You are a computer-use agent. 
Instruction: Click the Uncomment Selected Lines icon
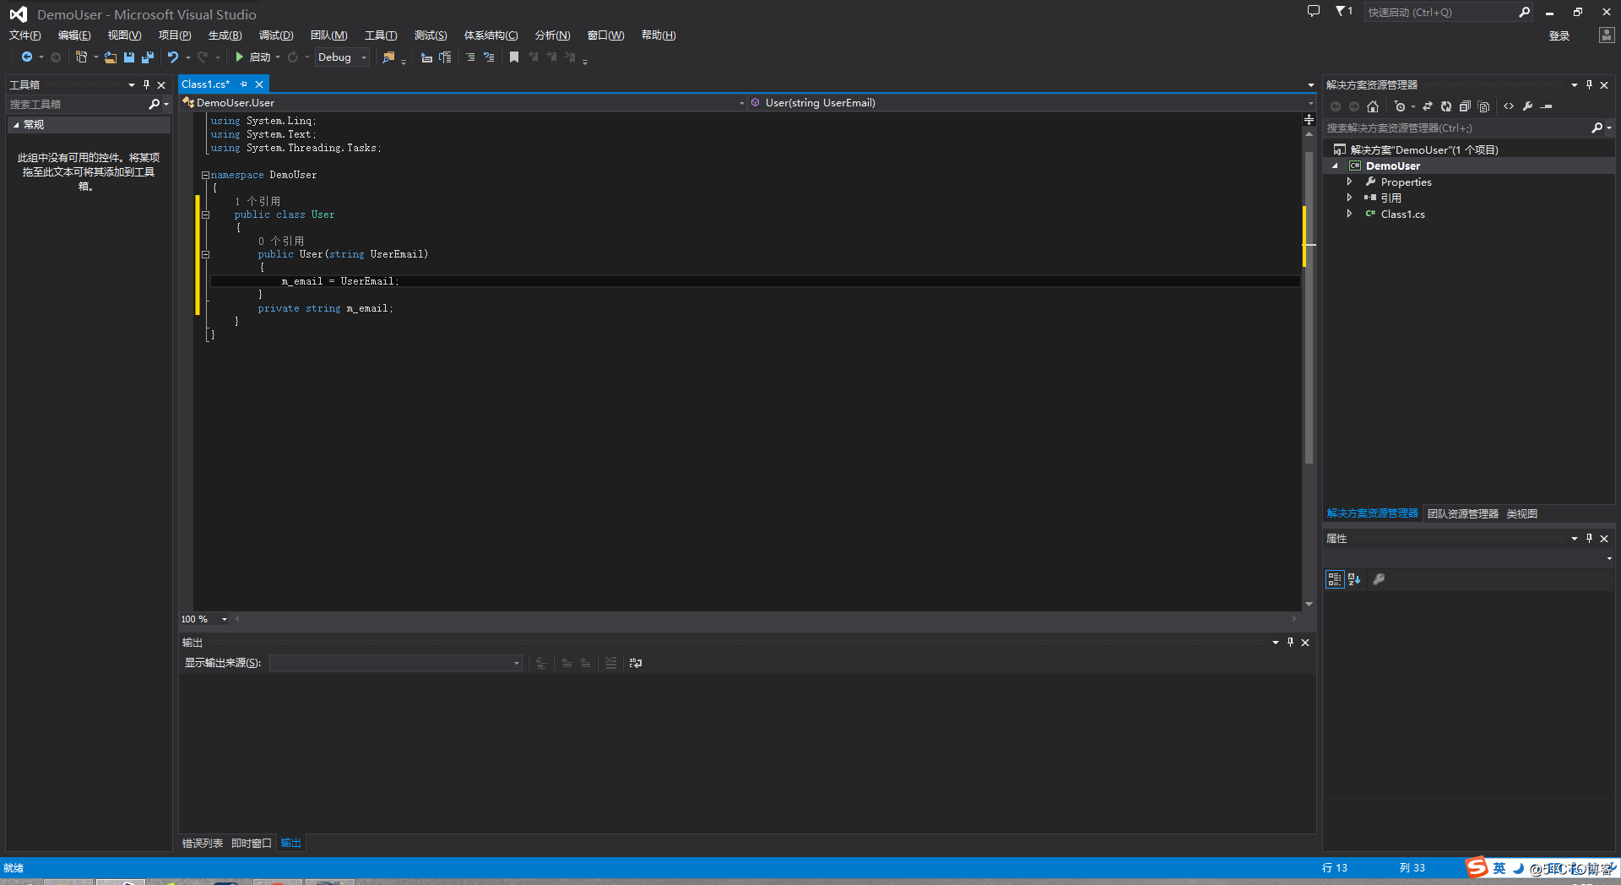(x=489, y=57)
